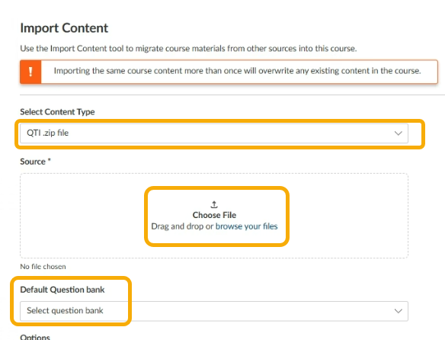
Task: Click the Choose File label
Action: coord(214,215)
